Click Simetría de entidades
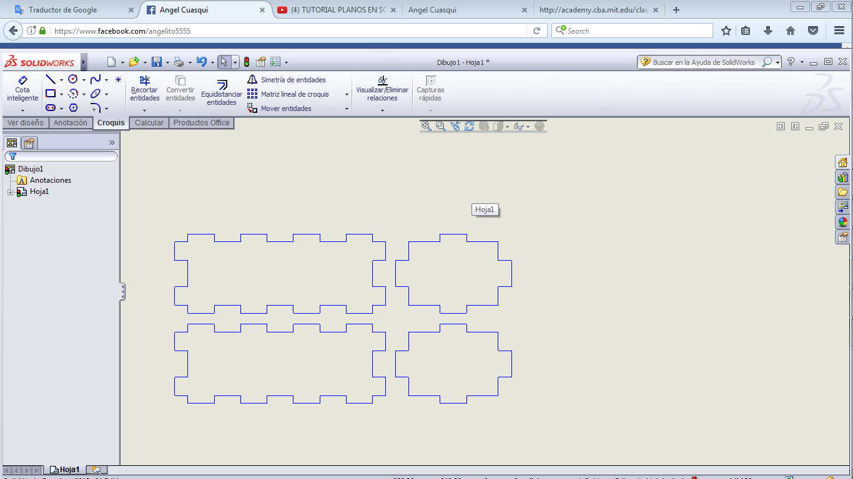 pyautogui.click(x=287, y=79)
